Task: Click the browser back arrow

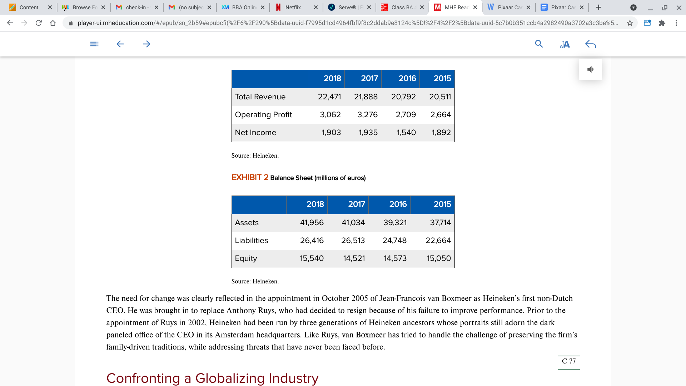Action: (10, 23)
